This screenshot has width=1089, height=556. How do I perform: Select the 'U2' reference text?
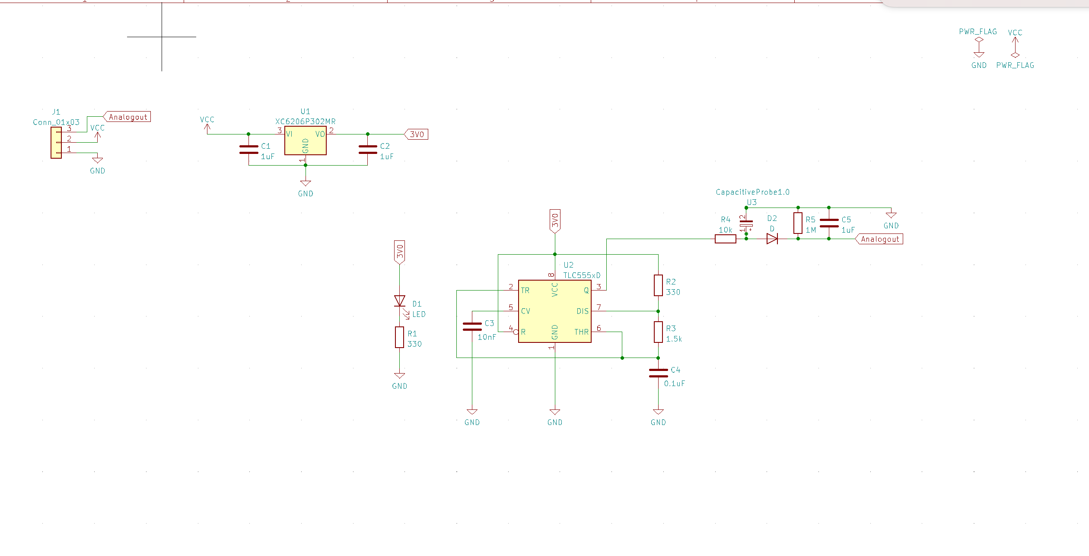click(569, 265)
